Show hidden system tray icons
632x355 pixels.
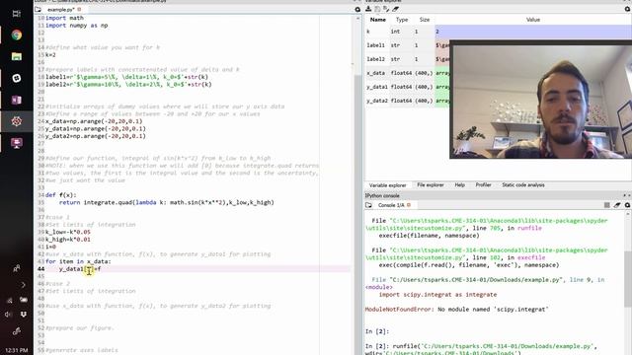(23, 285)
